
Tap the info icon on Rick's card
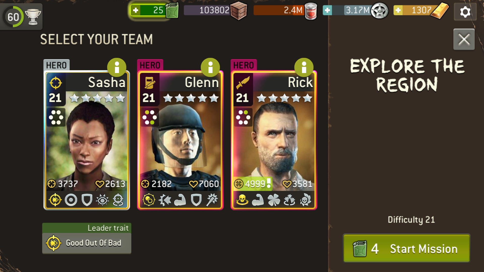point(304,67)
